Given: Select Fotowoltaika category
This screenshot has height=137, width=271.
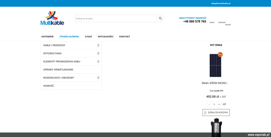Looking at the screenshot, I should point(52,53).
